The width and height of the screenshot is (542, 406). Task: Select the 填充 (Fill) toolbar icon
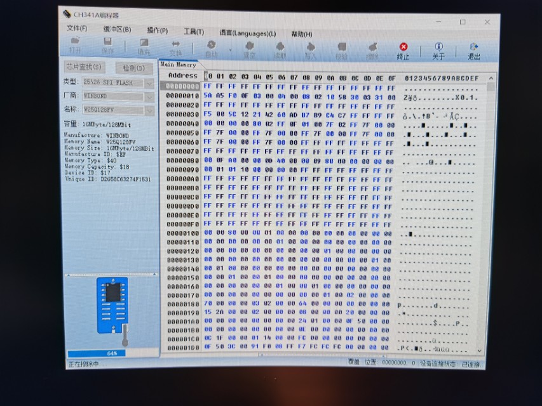tap(143, 44)
